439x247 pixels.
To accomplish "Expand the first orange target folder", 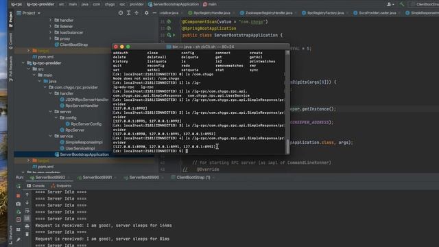I will pyautogui.click(x=29, y=51).
